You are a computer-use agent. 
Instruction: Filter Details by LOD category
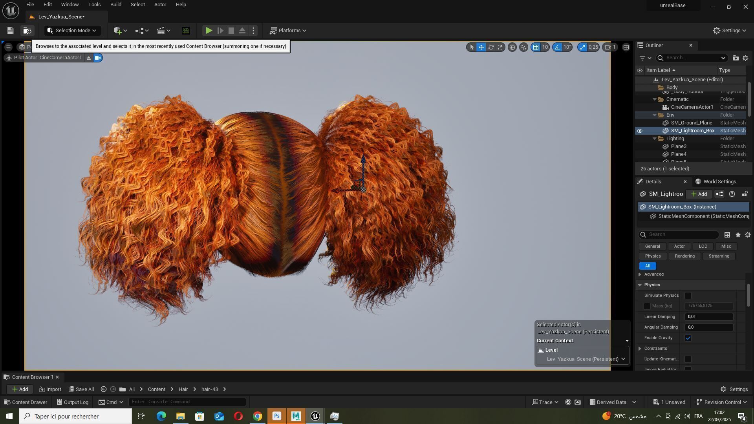(x=703, y=247)
